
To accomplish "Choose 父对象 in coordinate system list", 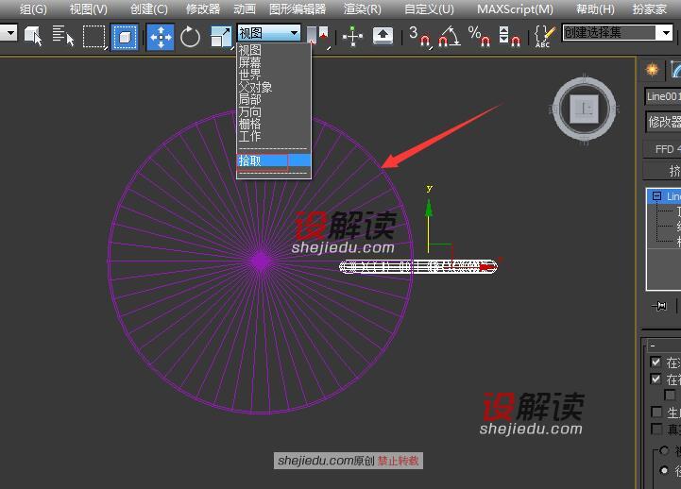I will [274, 87].
